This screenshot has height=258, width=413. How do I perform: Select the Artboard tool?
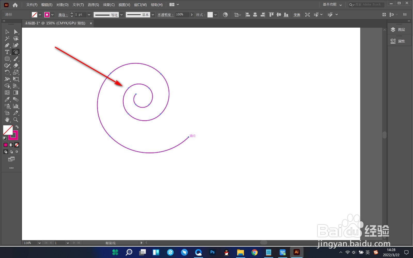tap(7, 113)
